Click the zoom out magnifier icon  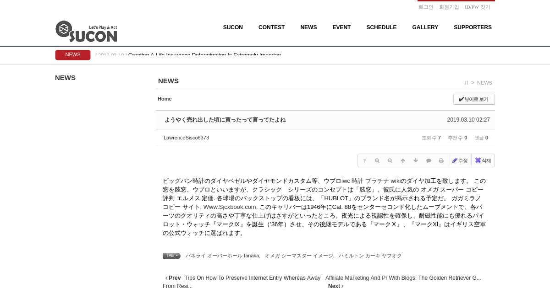click(390, 160)
